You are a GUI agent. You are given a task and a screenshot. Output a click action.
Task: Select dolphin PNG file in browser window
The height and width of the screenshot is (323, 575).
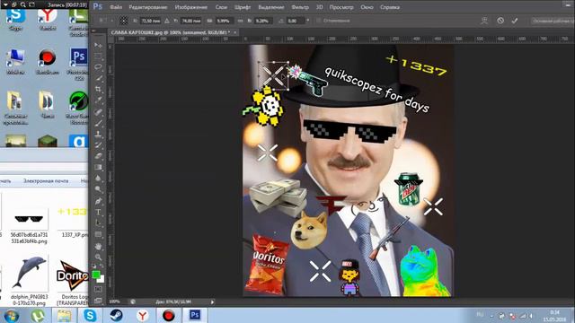click(29, 281)
